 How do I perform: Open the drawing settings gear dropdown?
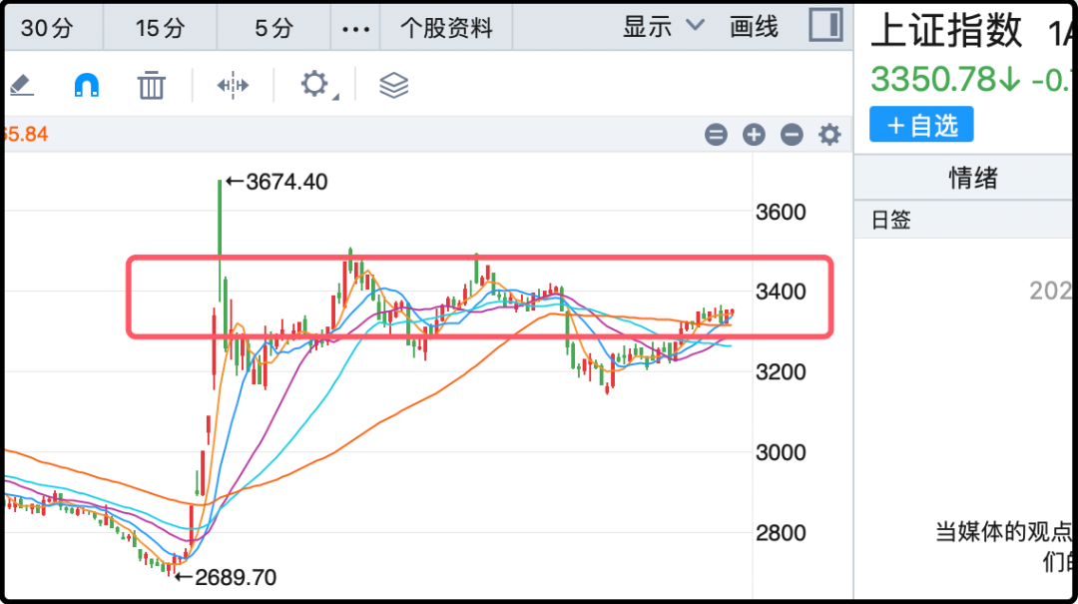click(x=315, y=85)
